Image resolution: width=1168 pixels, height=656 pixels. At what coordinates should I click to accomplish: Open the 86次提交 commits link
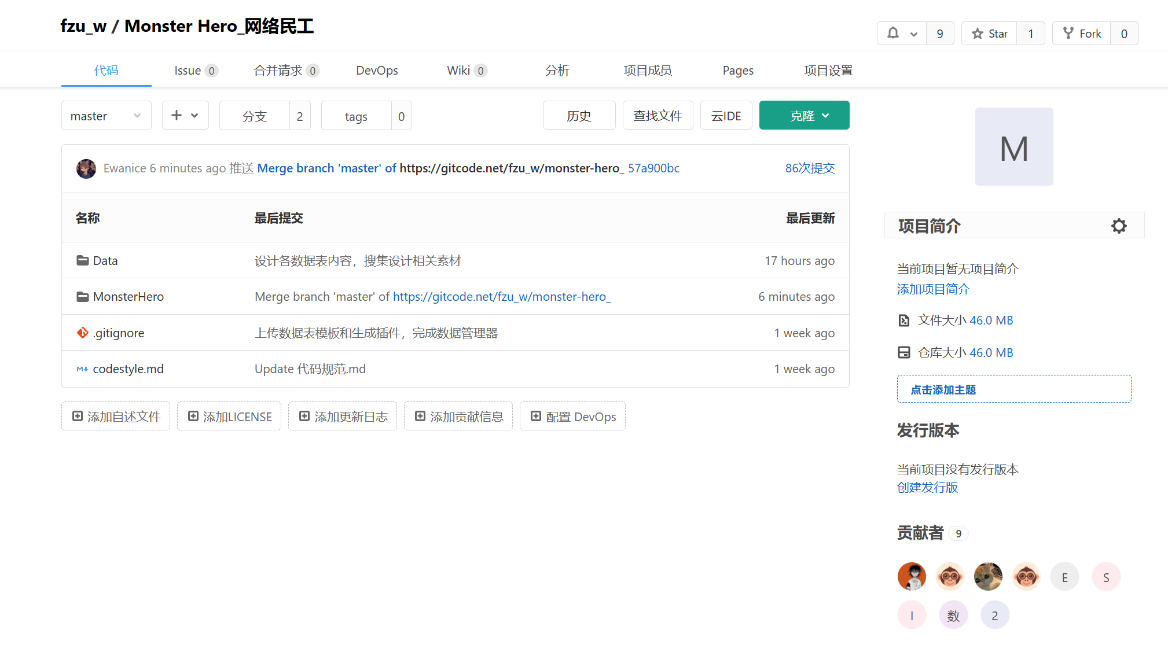(x=810, y=168)
